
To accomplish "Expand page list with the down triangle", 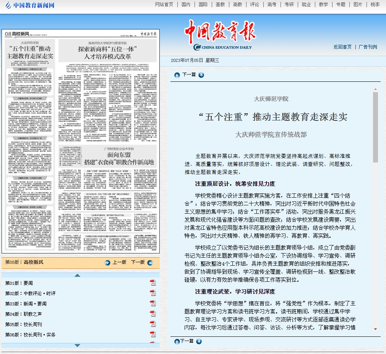I will tap(77, 345).
